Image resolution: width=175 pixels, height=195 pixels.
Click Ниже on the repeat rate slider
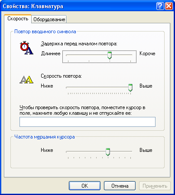(47, 86)
